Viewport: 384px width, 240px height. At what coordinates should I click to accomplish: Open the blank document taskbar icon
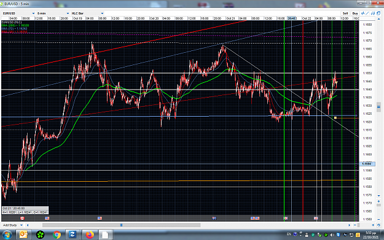pos(105,235)
